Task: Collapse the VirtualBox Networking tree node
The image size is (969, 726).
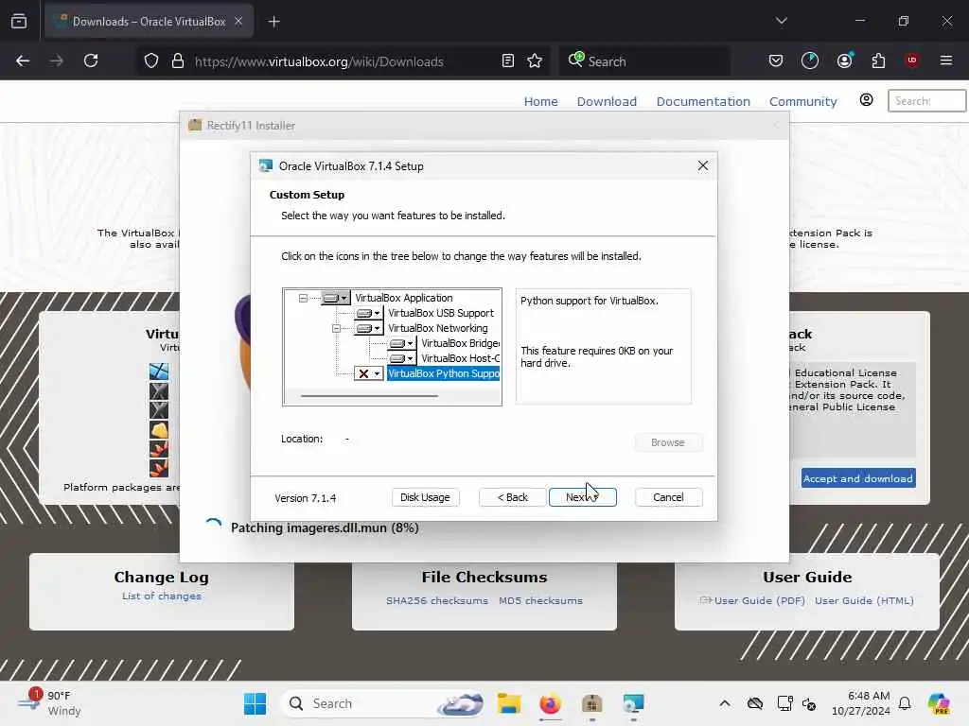Action: coord(336,328)
